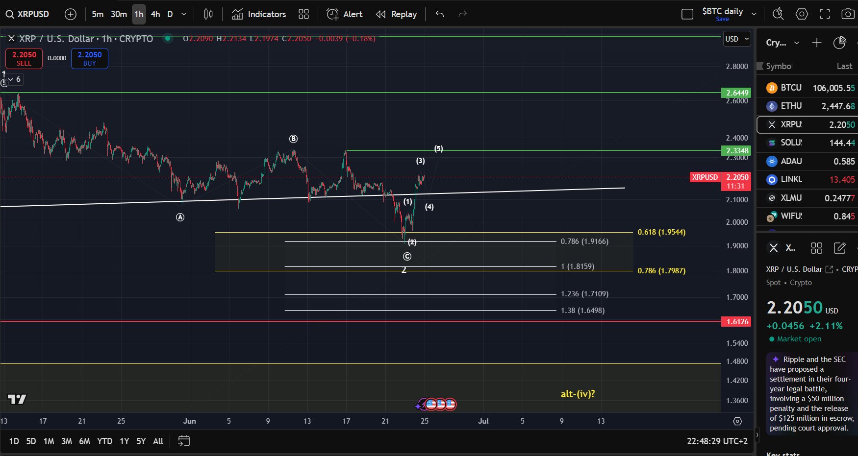Select the 5D date range
This screenshot has width=858, height=456.
[x=31, y=441]
